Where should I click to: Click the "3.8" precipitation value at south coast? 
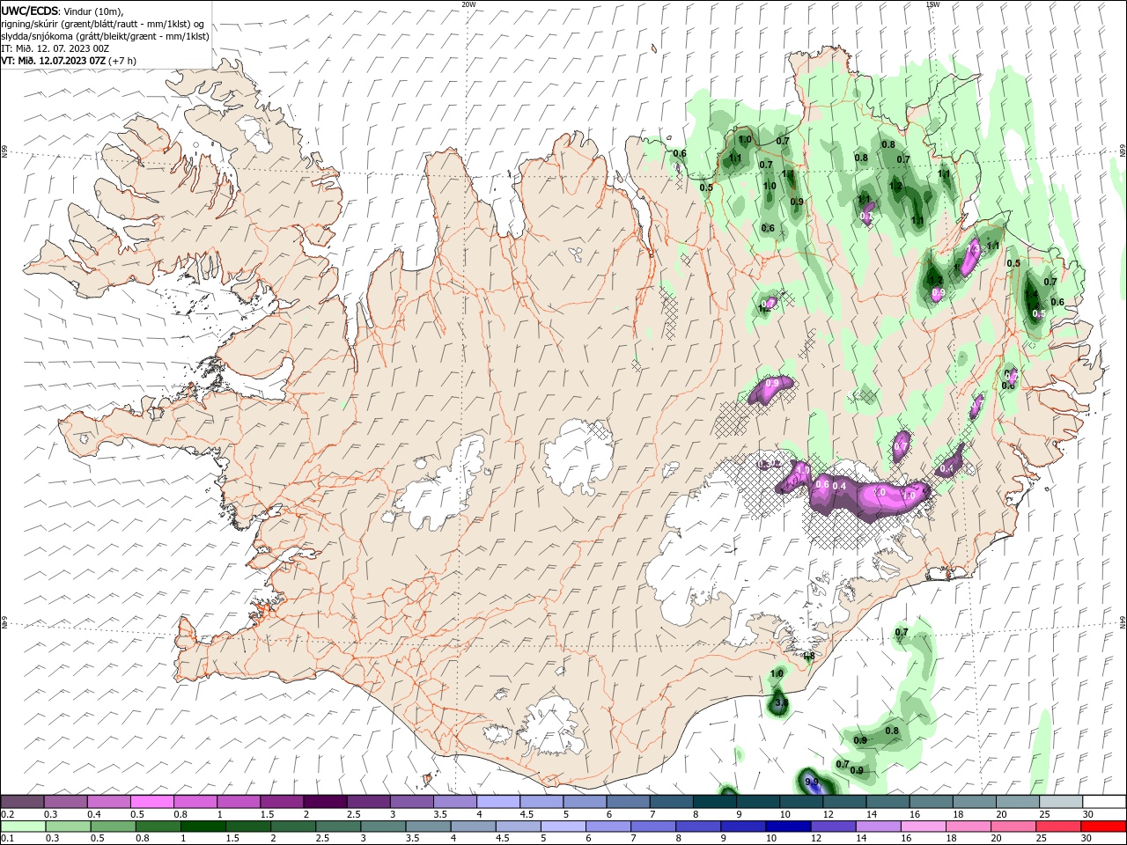coord(780,702)
